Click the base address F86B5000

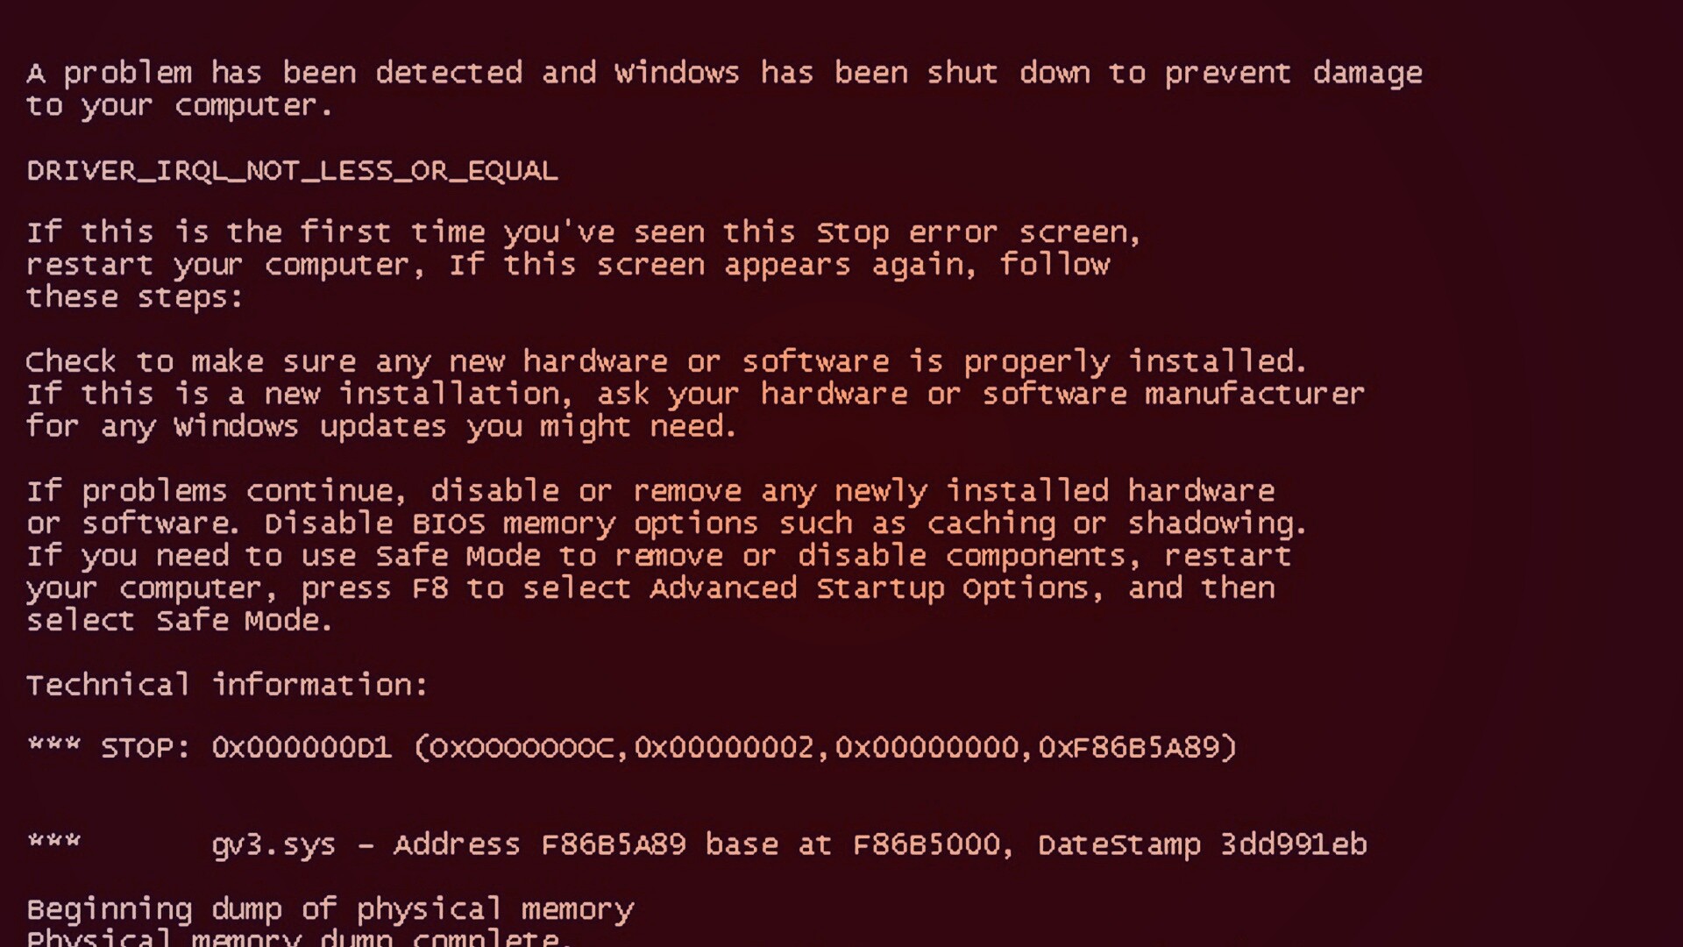(x=926, y=844)
